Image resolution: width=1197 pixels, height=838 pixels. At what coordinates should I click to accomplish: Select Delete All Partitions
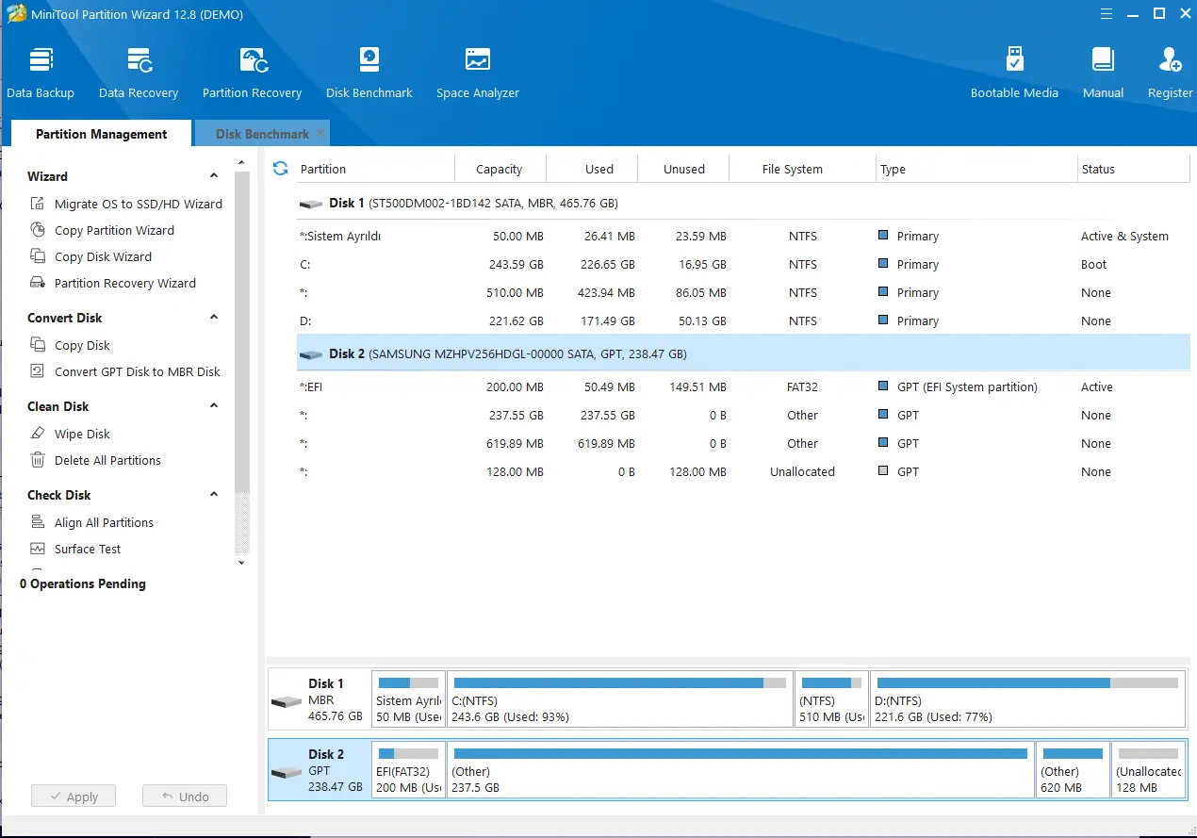[x=96, y=460]
